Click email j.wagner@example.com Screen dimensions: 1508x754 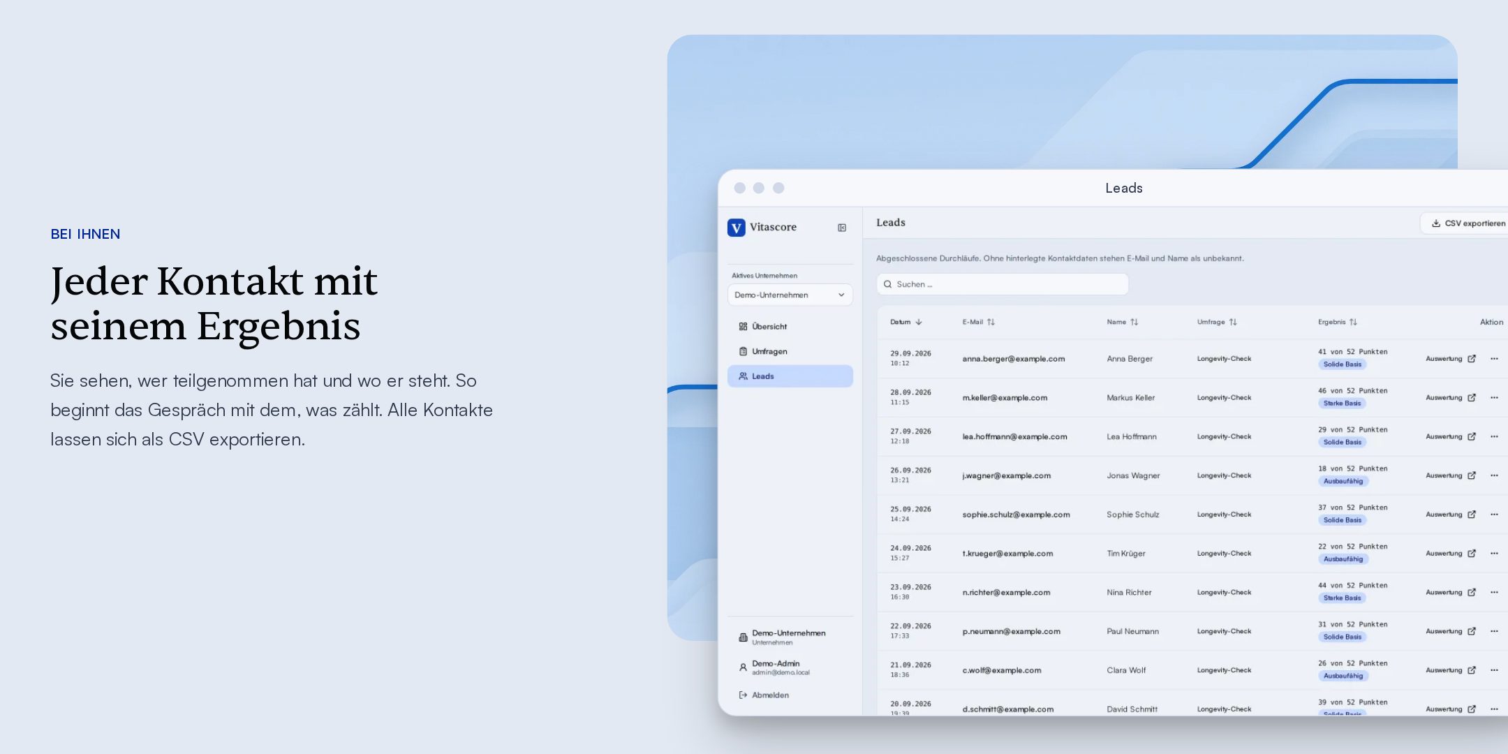tap(1006, 475)
